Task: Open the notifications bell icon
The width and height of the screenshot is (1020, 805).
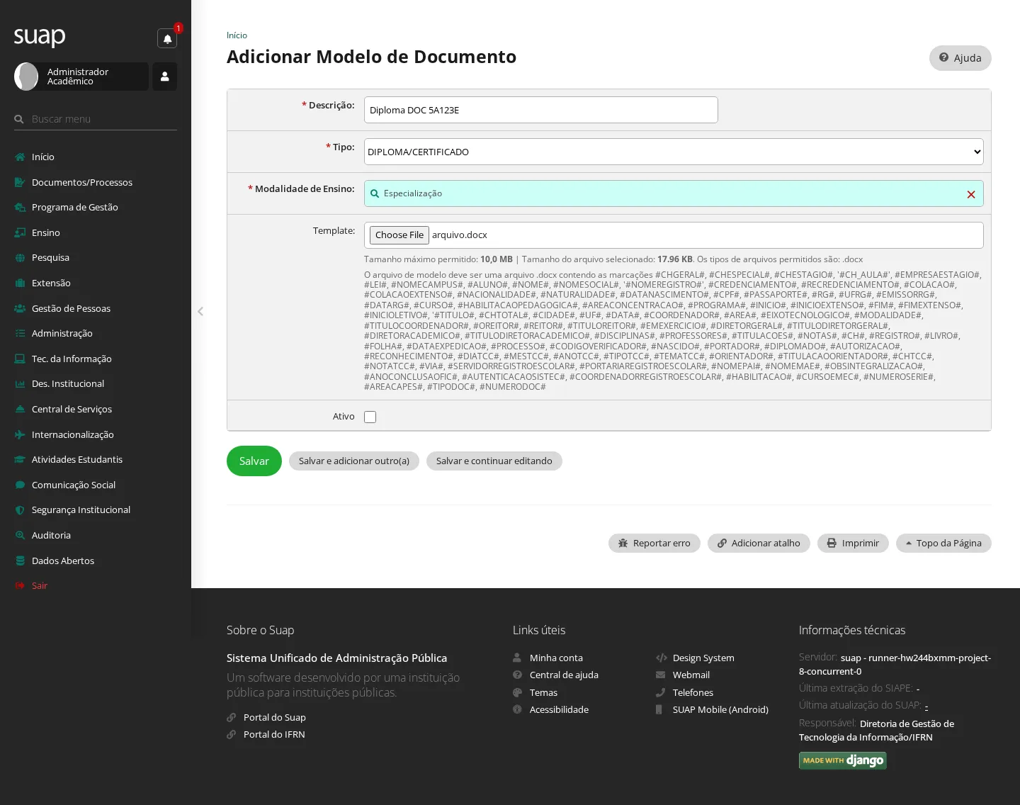Action: coord(167,38)
